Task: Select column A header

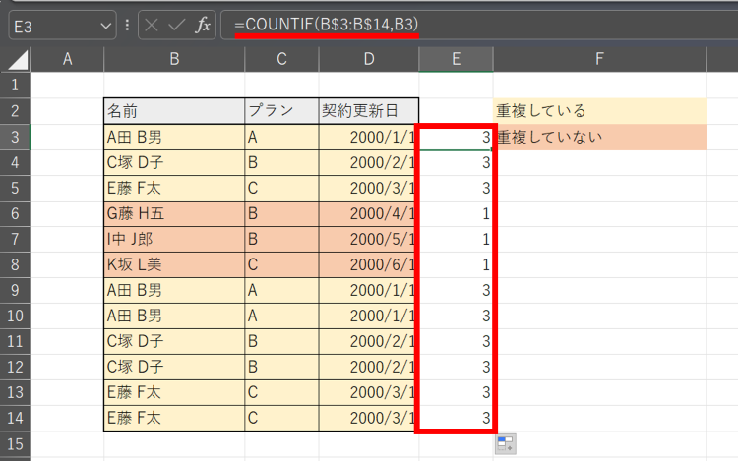Action: (x=67, y=59)
